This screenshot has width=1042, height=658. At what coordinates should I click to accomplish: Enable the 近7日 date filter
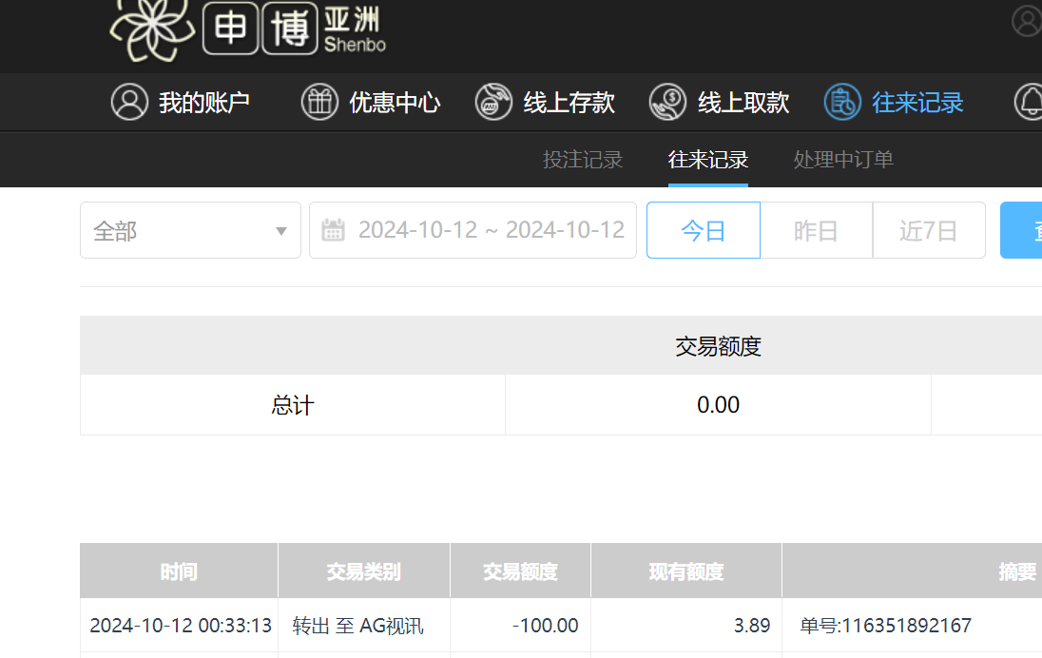929,229
